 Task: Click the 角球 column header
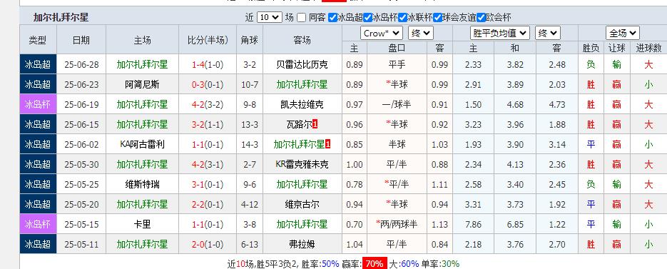click(x=250, y=41)
